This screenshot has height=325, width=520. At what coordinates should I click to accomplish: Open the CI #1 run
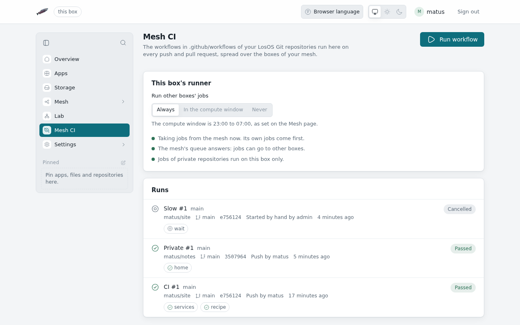point(171,287)
